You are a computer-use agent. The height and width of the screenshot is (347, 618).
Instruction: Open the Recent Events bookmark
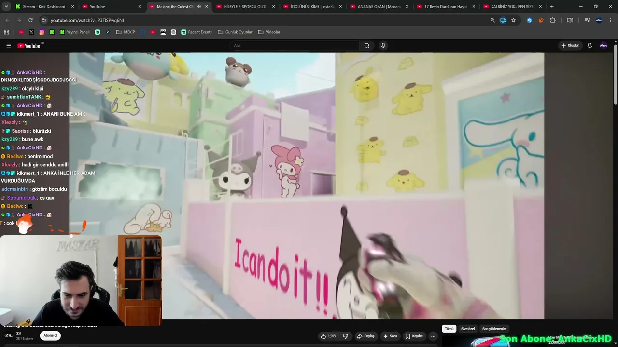pos(197,32)
